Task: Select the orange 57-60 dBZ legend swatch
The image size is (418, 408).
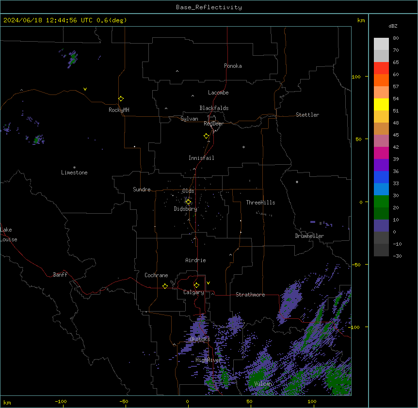Action: 381,80
